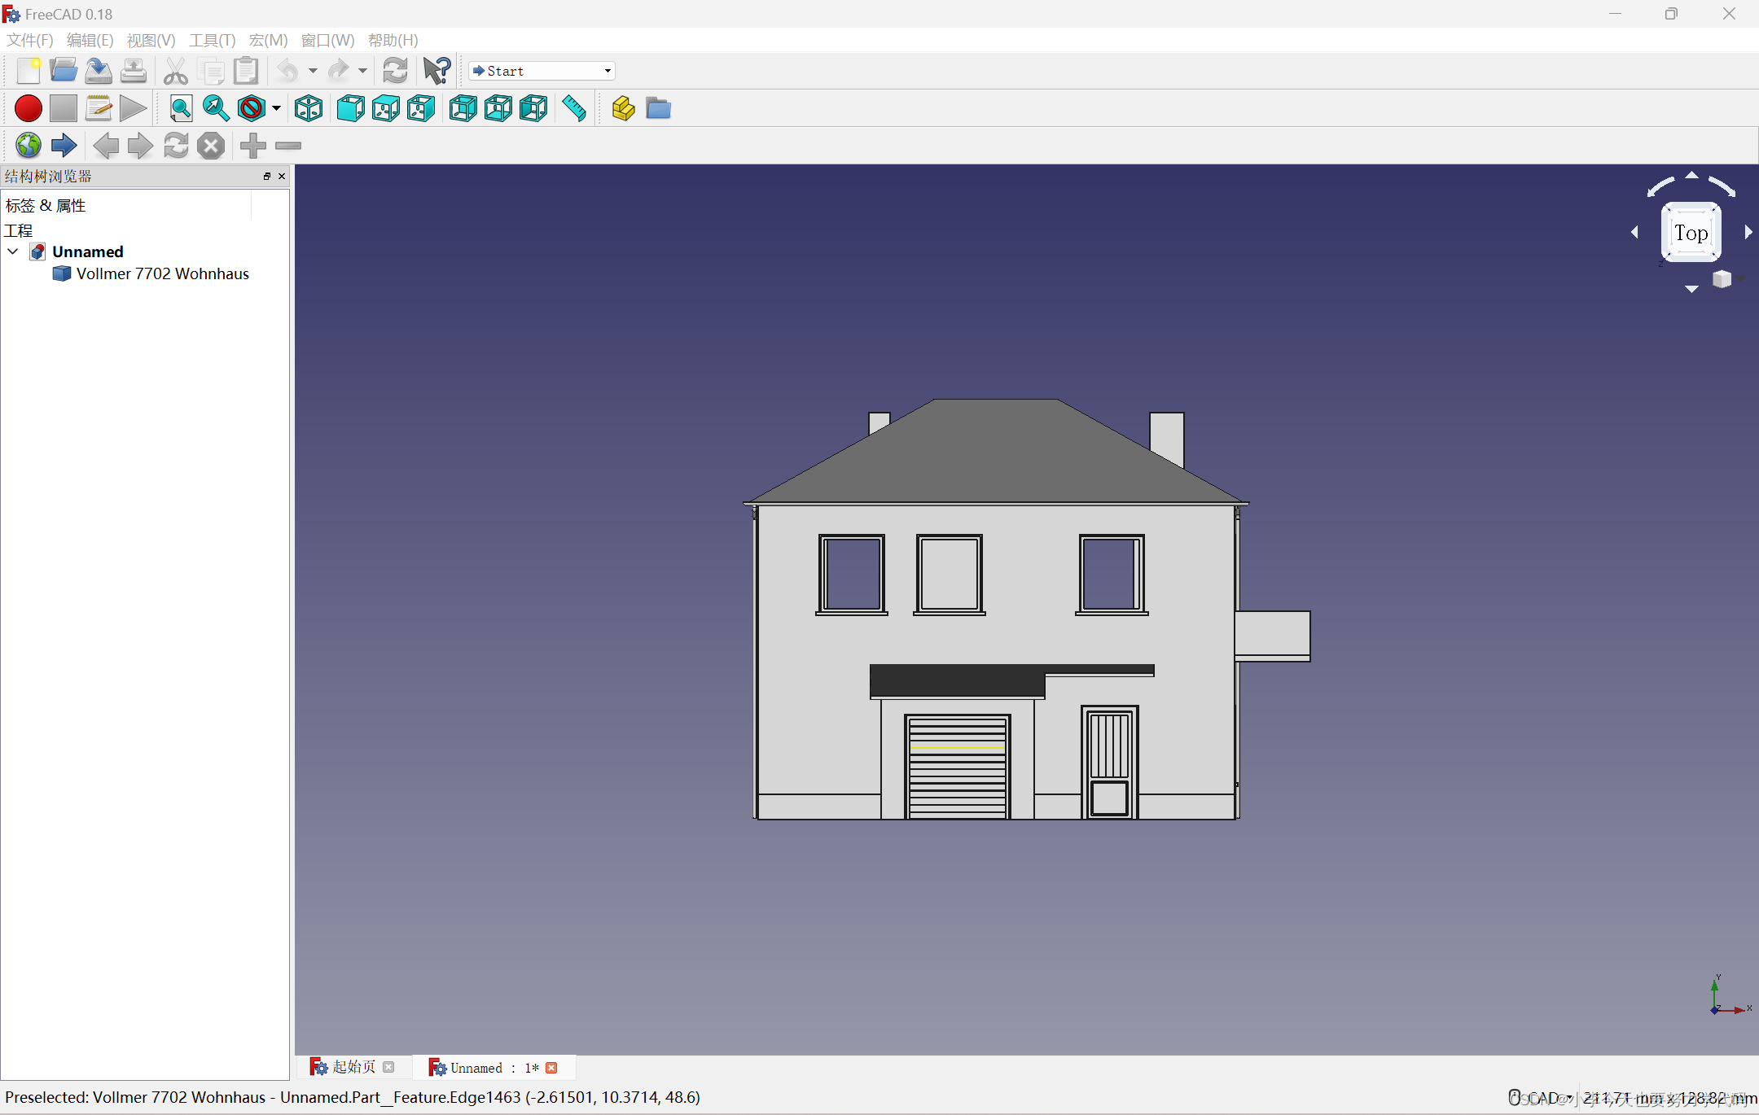Viewport: 1759px width, 1115px height.
Task: Select Vollmer 7702 Wohnhaus tree item
Action: pyautogui.click(x=162, y=274)
